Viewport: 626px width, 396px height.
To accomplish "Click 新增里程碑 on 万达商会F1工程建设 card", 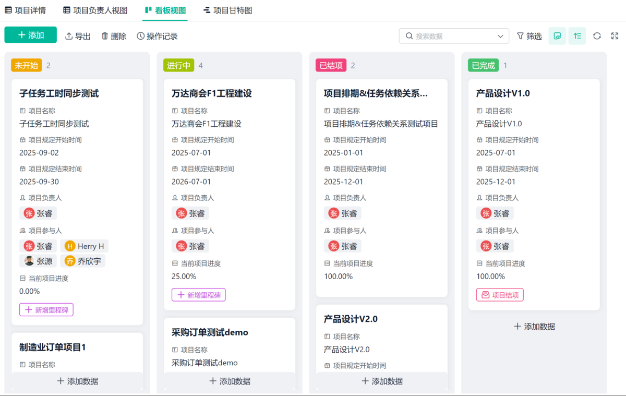I will (x=199, y=295).
